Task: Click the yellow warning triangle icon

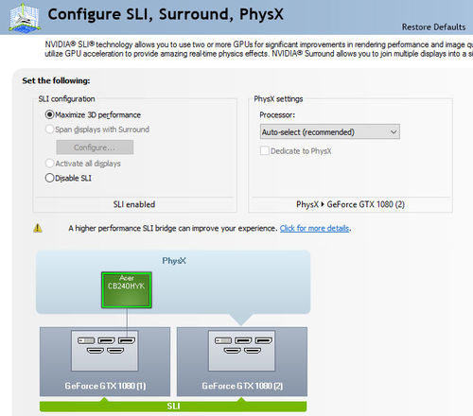Action: pyautogui.click(x=38, y=228)
